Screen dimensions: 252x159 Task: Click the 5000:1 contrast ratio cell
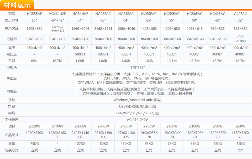click(x=80, y=54)
